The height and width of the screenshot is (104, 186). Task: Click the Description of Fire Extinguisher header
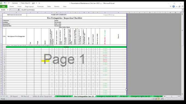coord(16,36)
